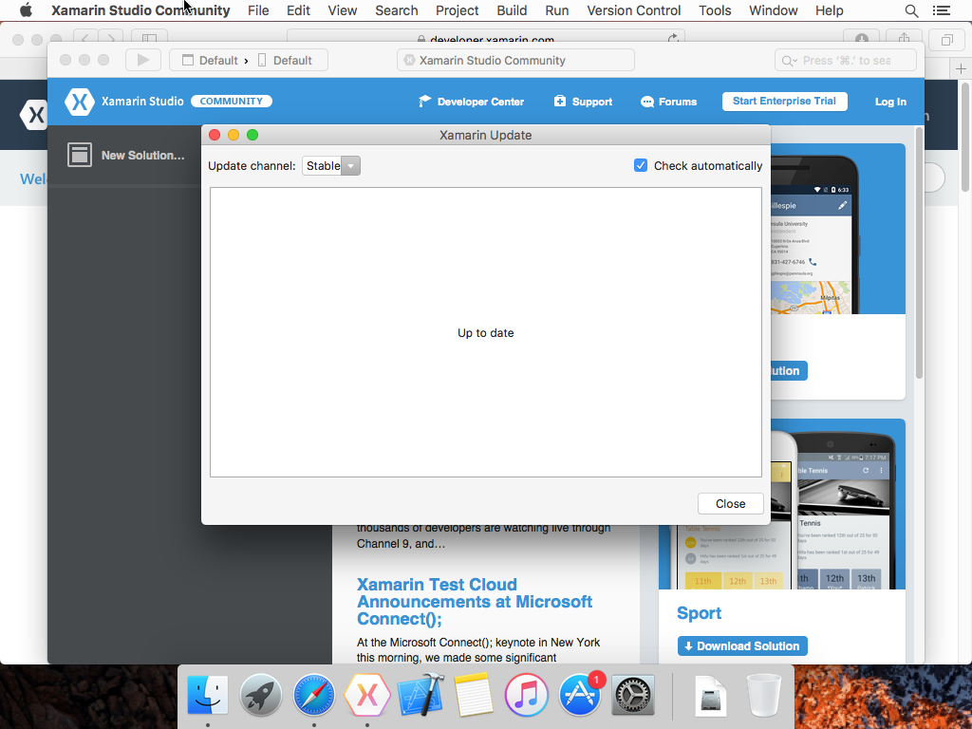This screenshot has height=729, width=972.
Task: Click the Run play button in toolbar
Action: pos(143,60)
